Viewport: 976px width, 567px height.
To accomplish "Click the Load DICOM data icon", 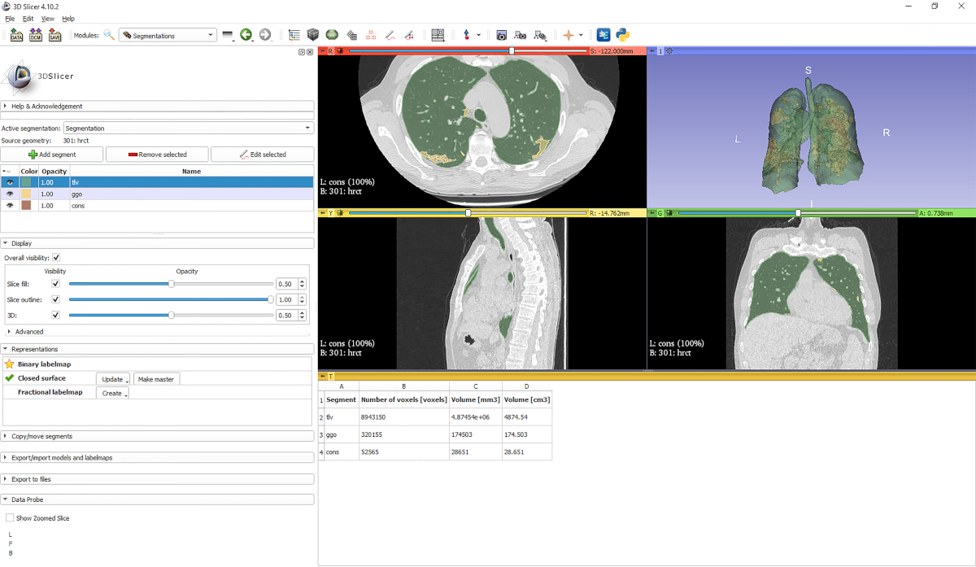I will (36, 35).
